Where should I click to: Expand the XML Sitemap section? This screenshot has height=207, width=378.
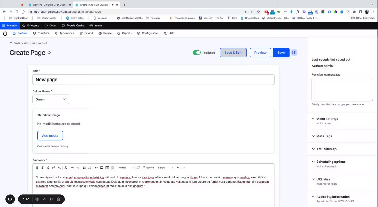326,149
